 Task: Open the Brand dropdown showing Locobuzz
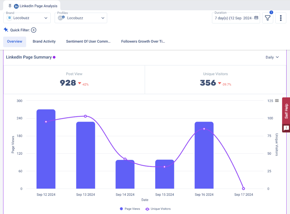[x=27, y=18]
